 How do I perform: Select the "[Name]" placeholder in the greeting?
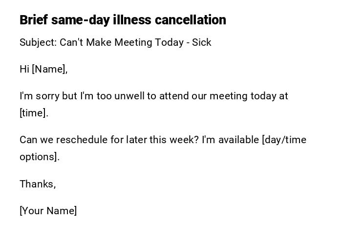(49, 69)
